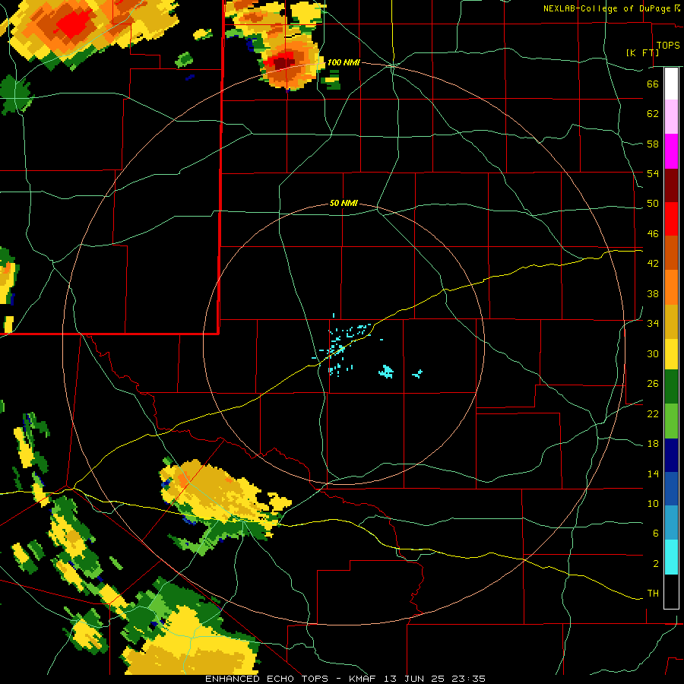The height and width of the screenshot is (684, 684).
Task: Click the 14 legend value
Action: [x=653, y=473]
